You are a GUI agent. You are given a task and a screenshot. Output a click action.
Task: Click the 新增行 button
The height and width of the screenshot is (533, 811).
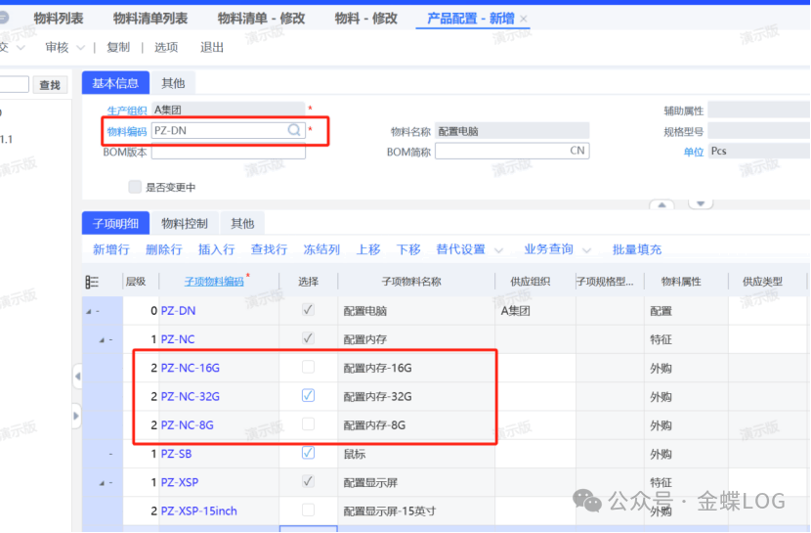pos(110,249)
